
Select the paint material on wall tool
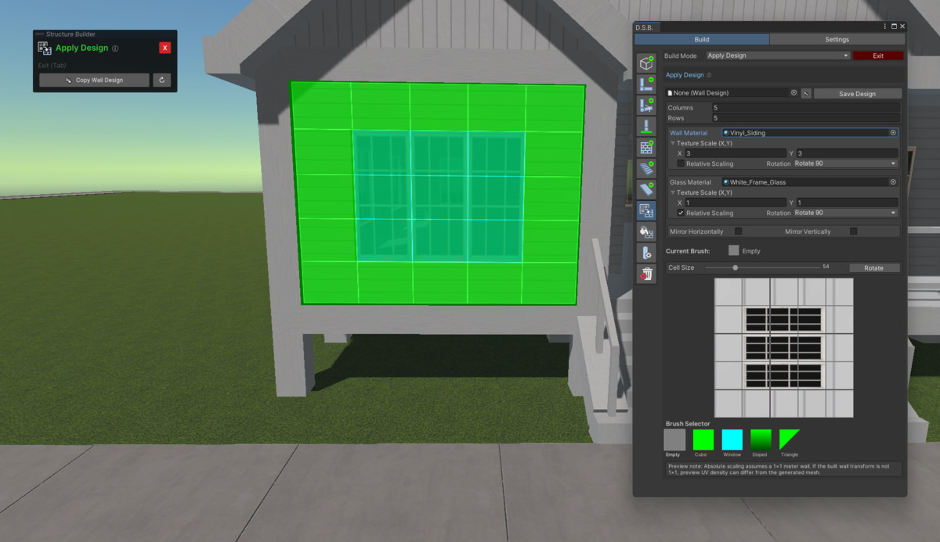point(646,232)
